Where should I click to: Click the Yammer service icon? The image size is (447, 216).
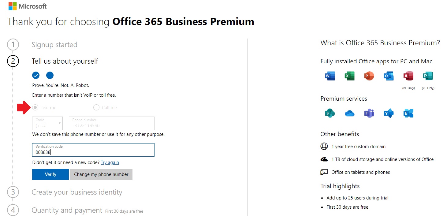[389, 114]
